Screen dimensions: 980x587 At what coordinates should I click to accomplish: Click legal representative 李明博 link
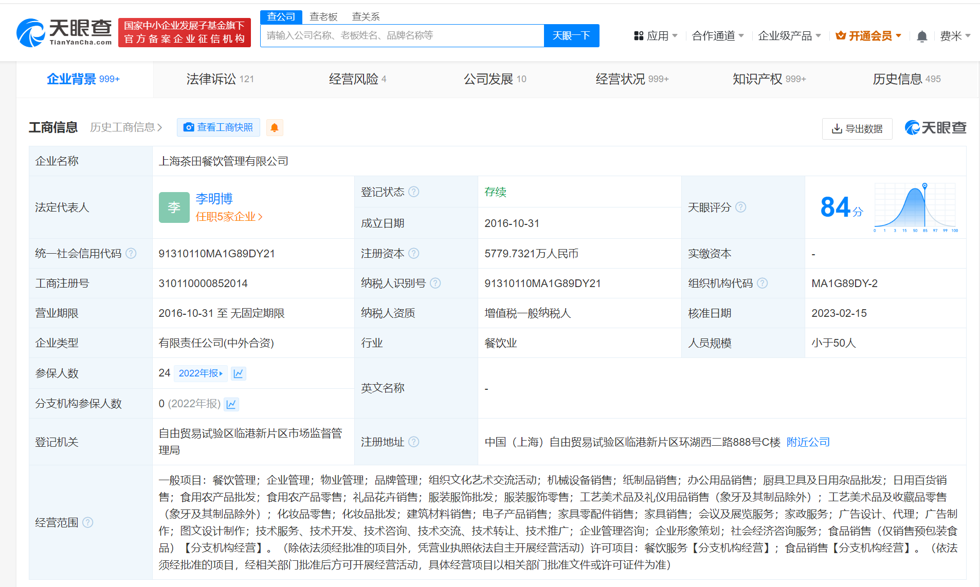[x=214, y=198]
